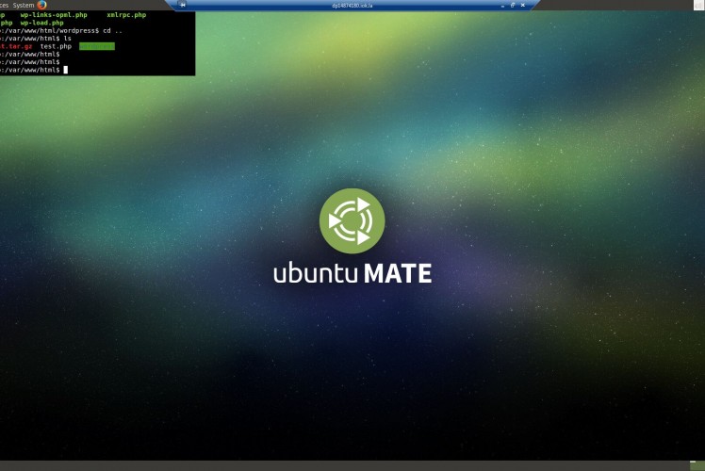Restore down the remote session window
Viewport: 705px width, 471px height.
[x=512, y=5]
